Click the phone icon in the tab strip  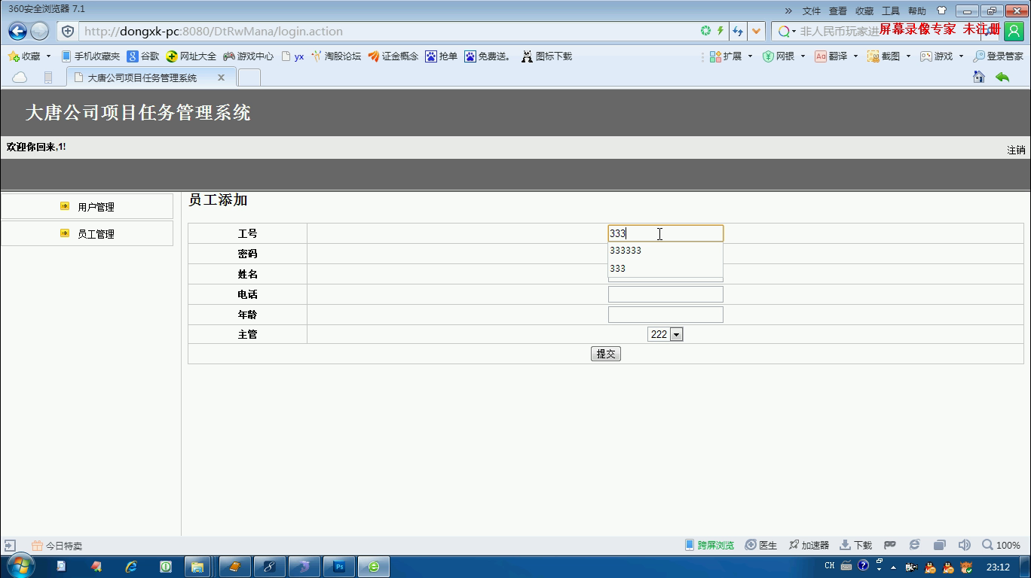(x=48, y=78)
